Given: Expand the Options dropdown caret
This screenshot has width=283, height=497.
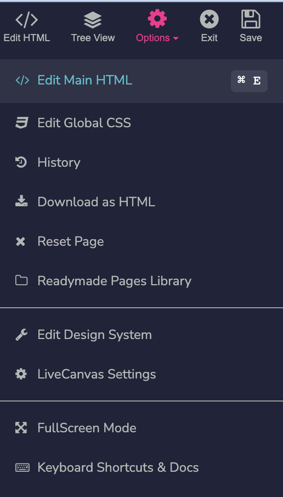Looking at the screenshot, I should 176,38.
